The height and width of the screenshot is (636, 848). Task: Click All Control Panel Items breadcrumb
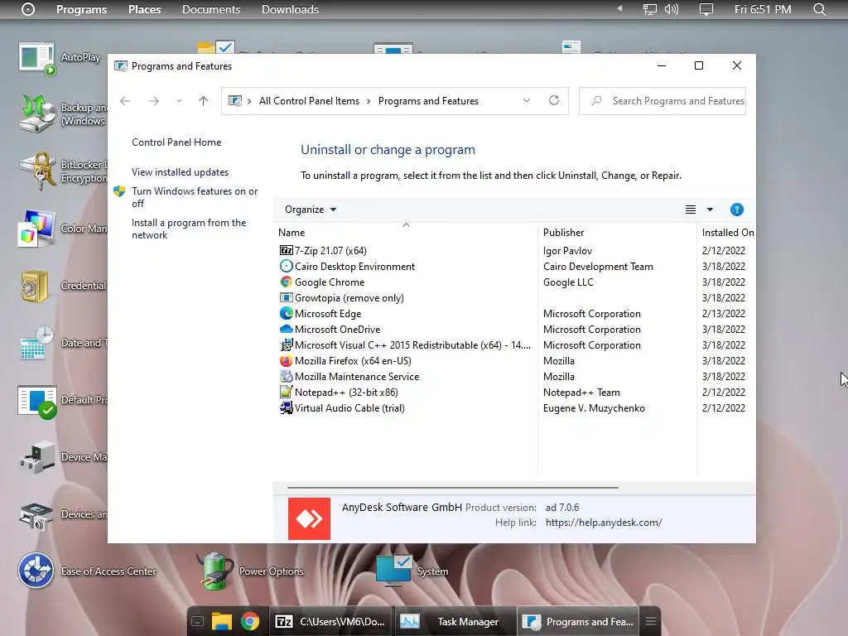(x=309, y=101)
